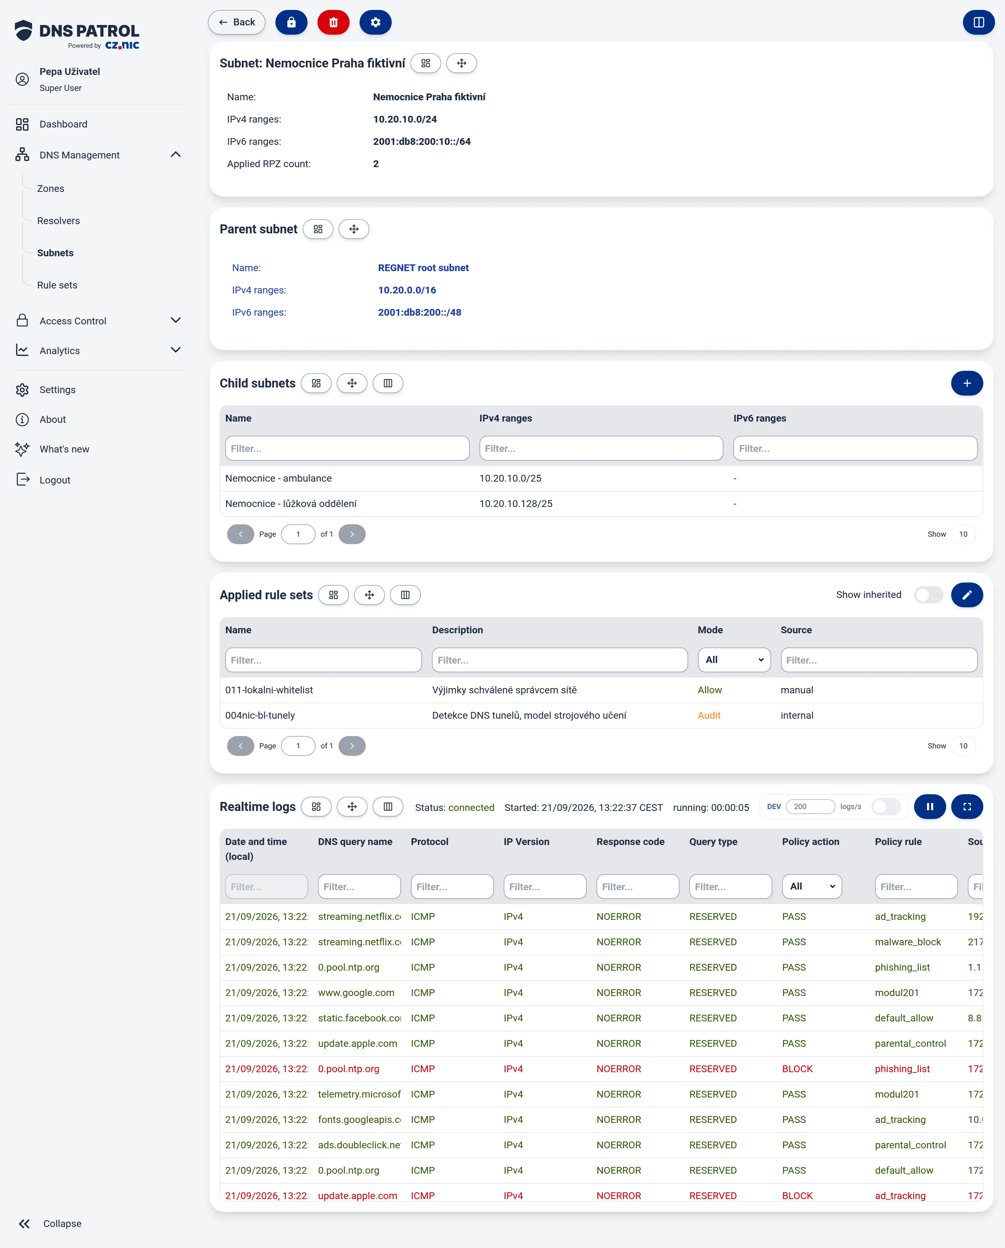1005x1248 pixels.
Task: Click the Back button
Action: (x=236, y=23)
